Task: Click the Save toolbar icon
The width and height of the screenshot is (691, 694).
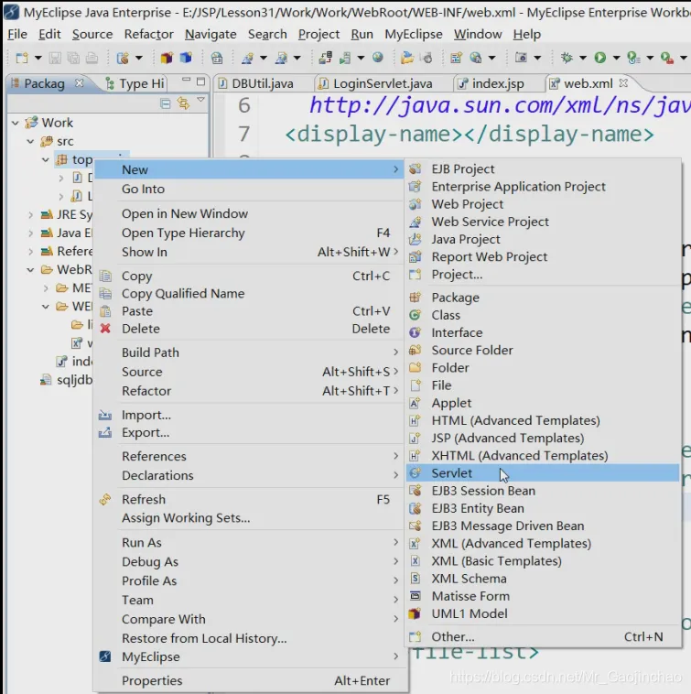Action: pyautogui.click(x=55, y=58)
